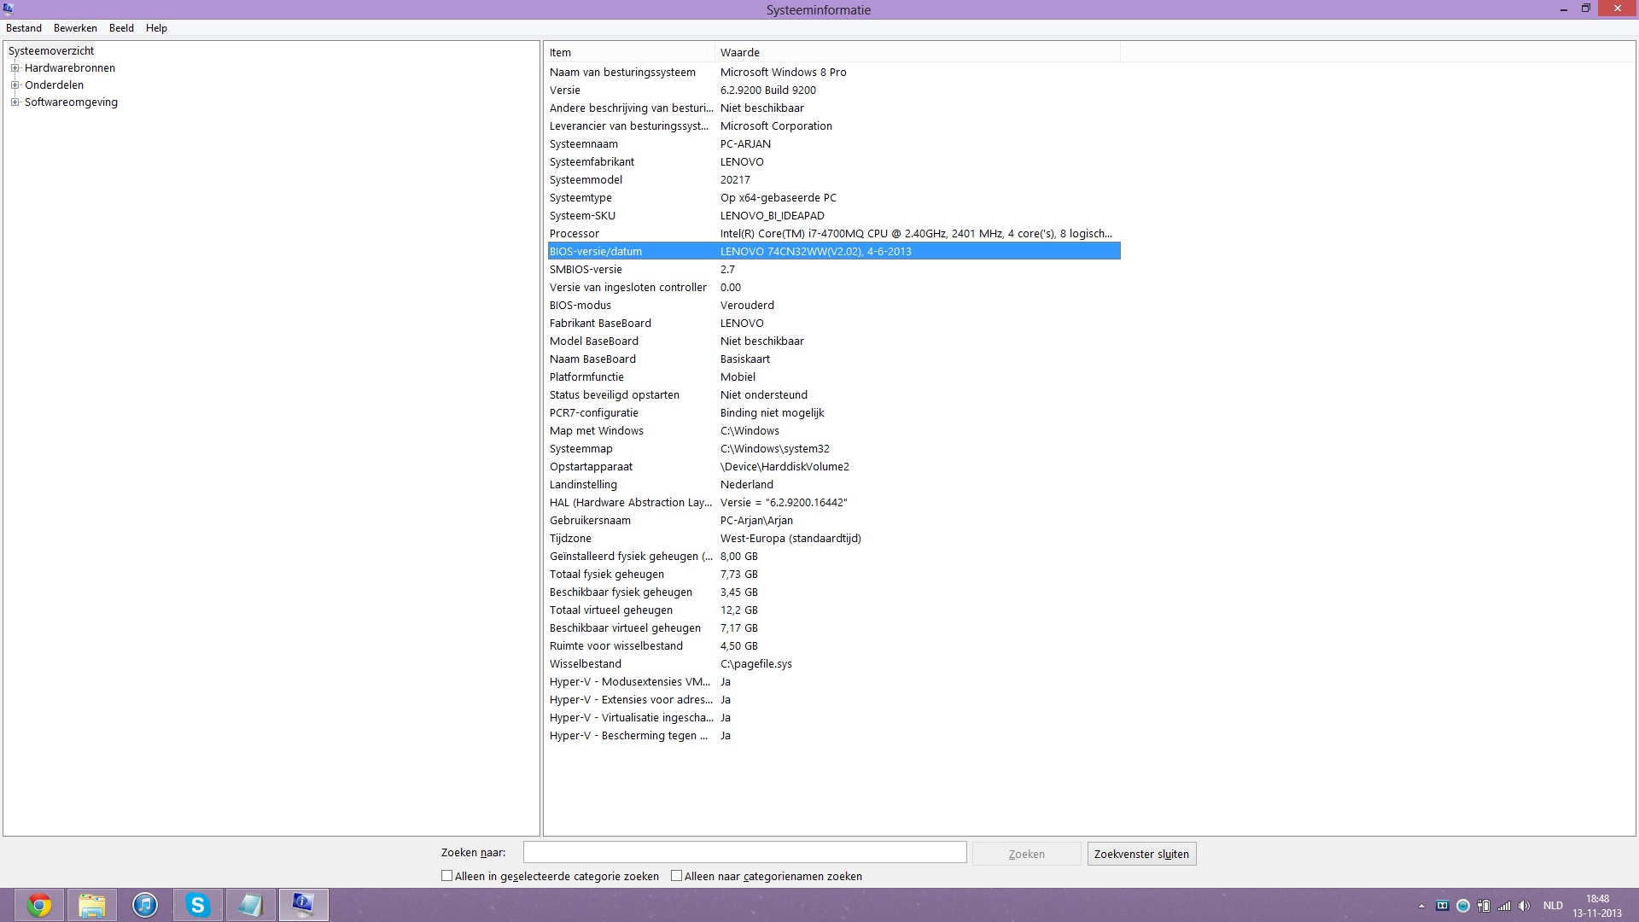Click the Platformfunctie row

tap(833, 377)
